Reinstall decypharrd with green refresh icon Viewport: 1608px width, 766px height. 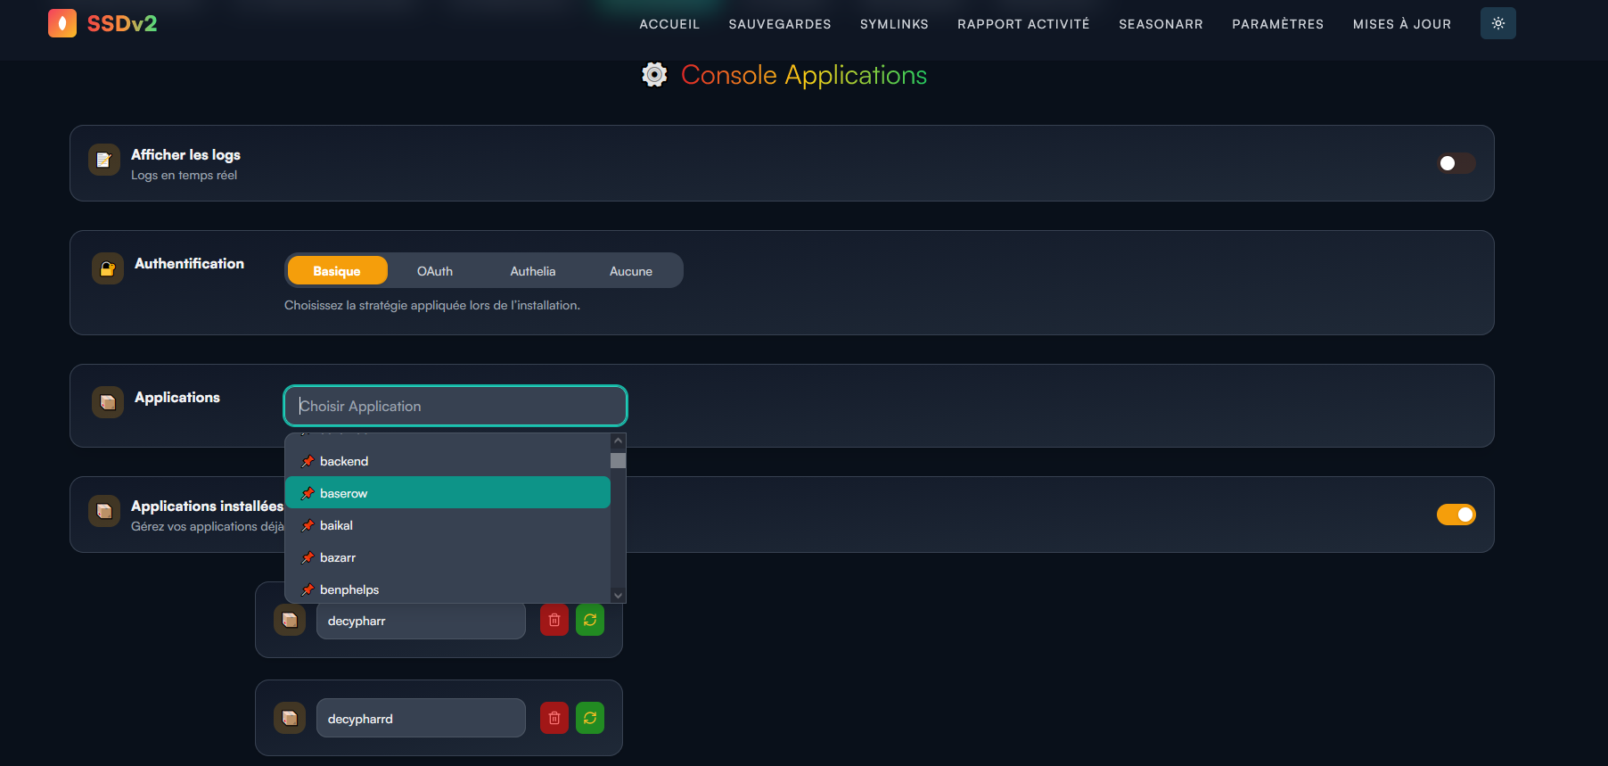[590, 718]
